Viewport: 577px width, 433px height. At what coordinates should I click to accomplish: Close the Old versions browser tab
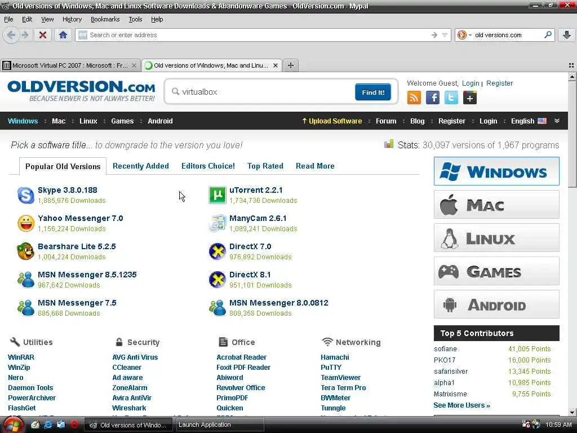click(275, 65)
